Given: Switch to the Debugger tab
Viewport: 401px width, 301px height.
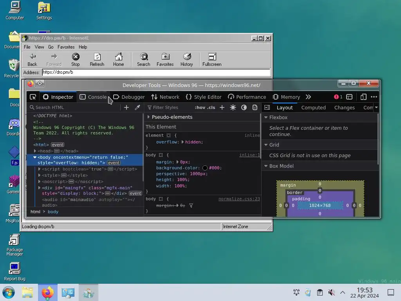Looking at the screenshot, I should [129, 97].
